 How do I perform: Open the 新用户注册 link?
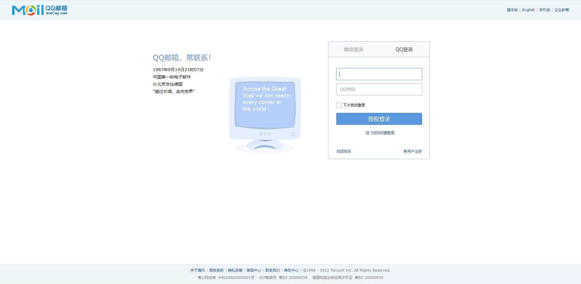click(412, 152)
